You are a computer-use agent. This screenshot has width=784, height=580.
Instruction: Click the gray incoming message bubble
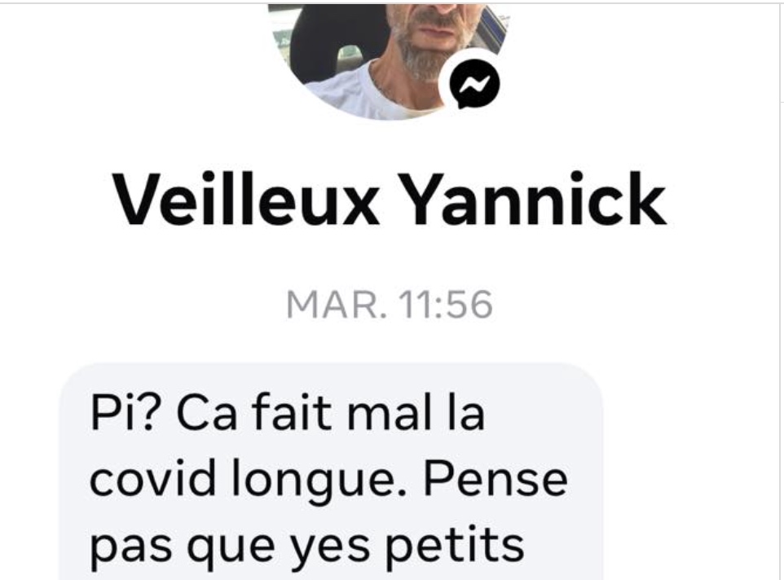331,472
